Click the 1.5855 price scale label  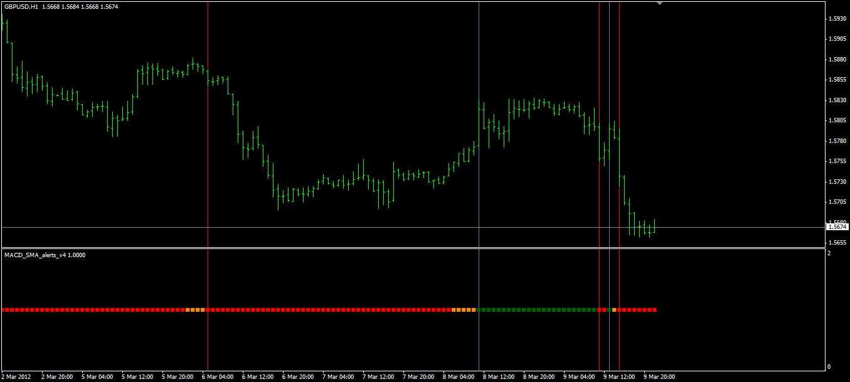837,80
